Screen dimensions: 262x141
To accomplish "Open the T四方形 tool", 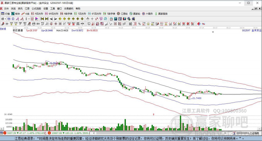I will tap(80, 14).
